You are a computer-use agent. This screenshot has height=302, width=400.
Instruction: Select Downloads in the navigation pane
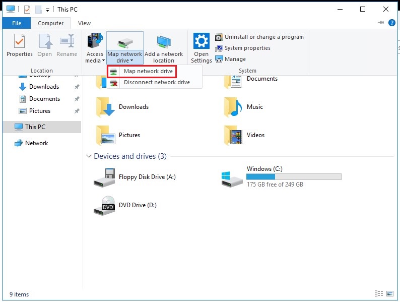tap(44, 87)
